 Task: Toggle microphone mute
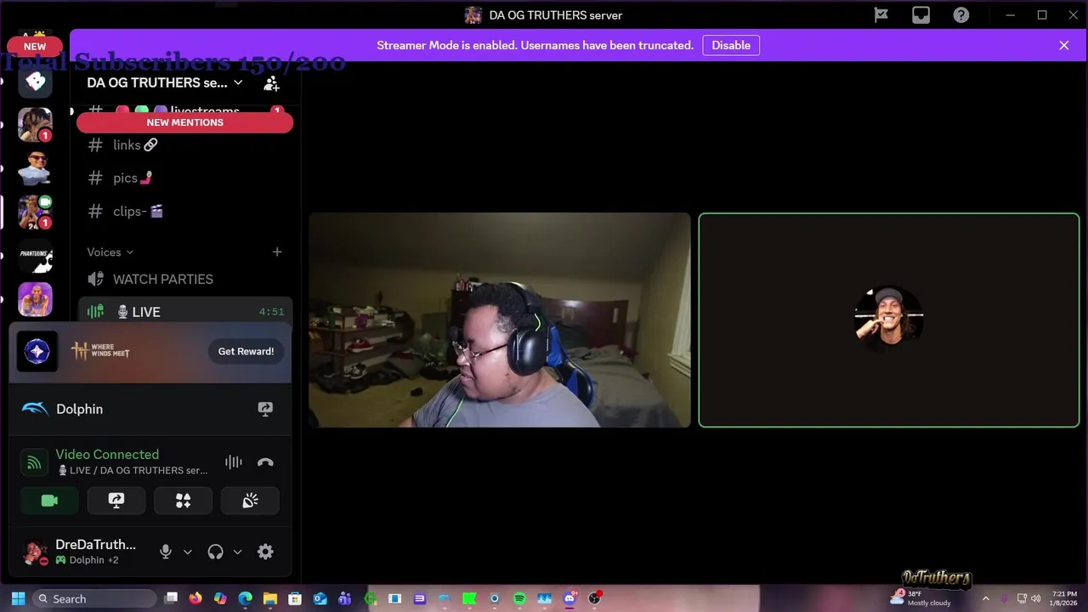click(x=166, y=552)
